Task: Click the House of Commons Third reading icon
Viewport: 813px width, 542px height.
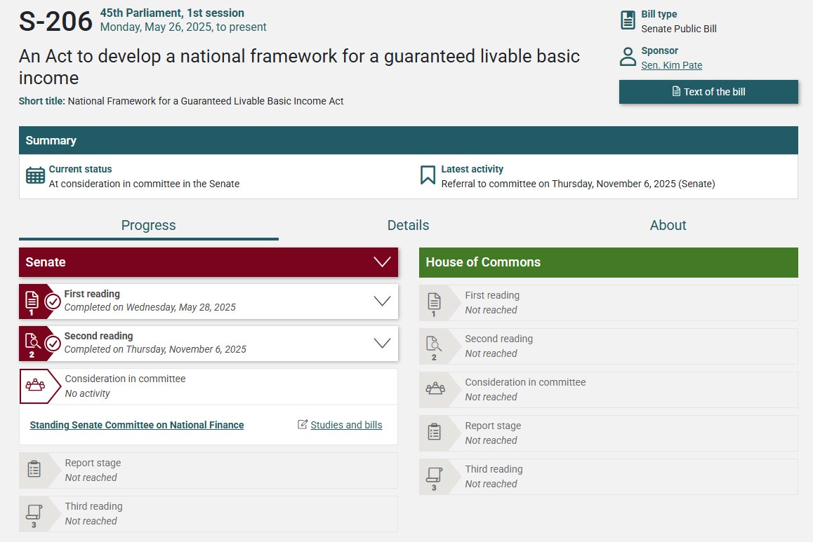Action: (435, 474)
